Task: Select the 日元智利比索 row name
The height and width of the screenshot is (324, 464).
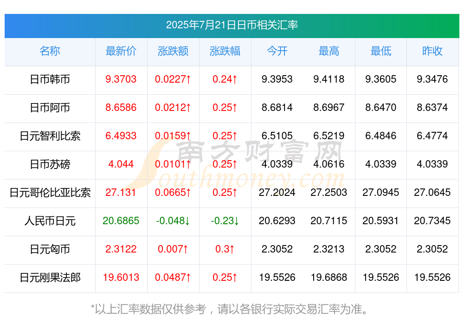Action: [x=50, y=136]
